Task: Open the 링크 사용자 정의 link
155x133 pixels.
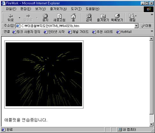Action: point(26,32)
